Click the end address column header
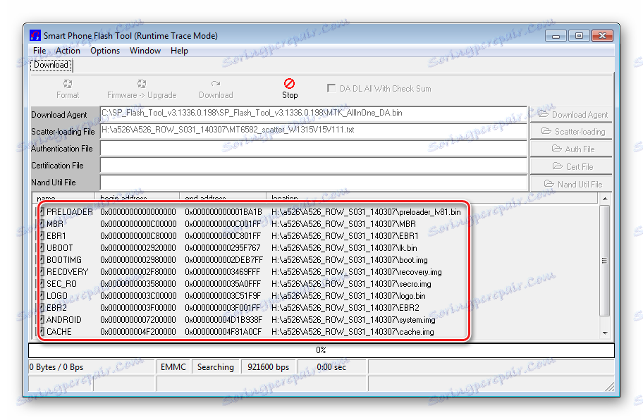This screenshot has height=420, width=643. [x=223, y=198]
